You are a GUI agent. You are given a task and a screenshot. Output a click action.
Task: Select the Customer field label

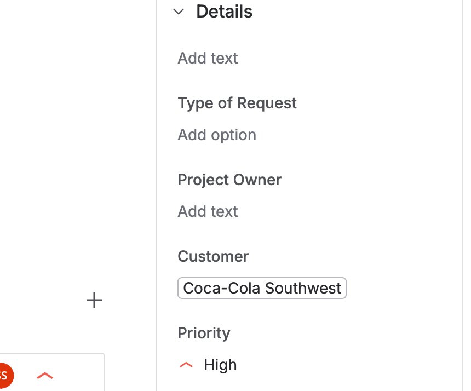[212, 256]
